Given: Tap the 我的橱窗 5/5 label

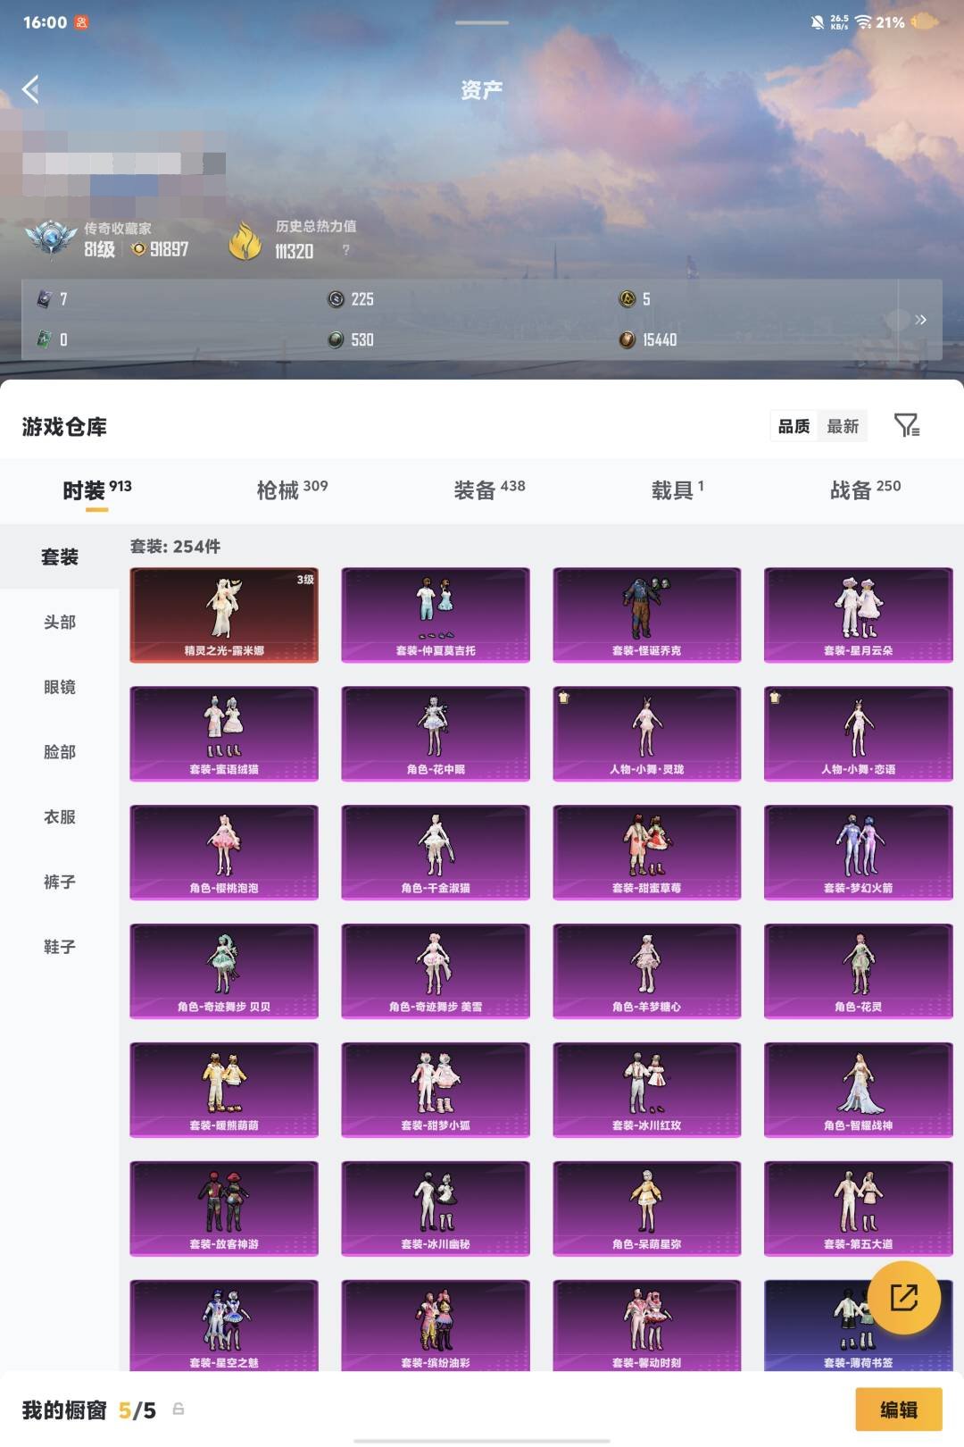Looking at the screenshot, I should 88,1409.
